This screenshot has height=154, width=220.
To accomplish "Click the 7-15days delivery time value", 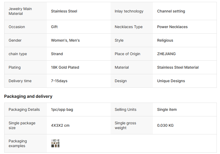I will tap(59, 81).
